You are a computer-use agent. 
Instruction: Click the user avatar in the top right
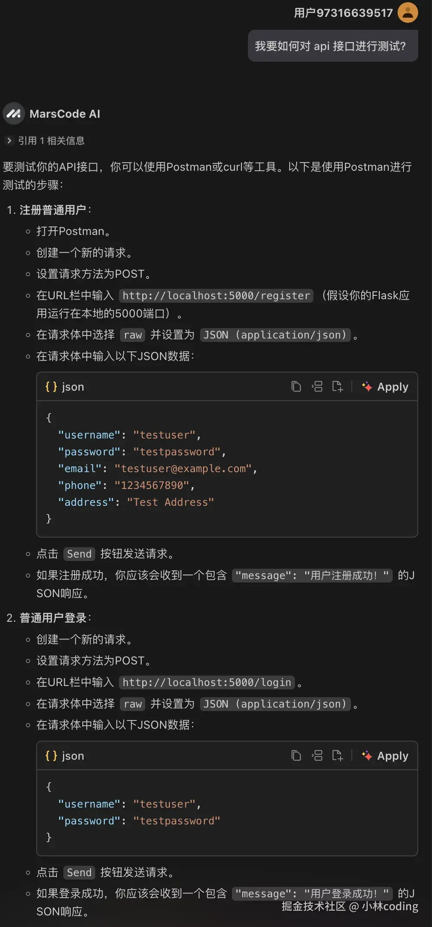click(x=407, y=13)
